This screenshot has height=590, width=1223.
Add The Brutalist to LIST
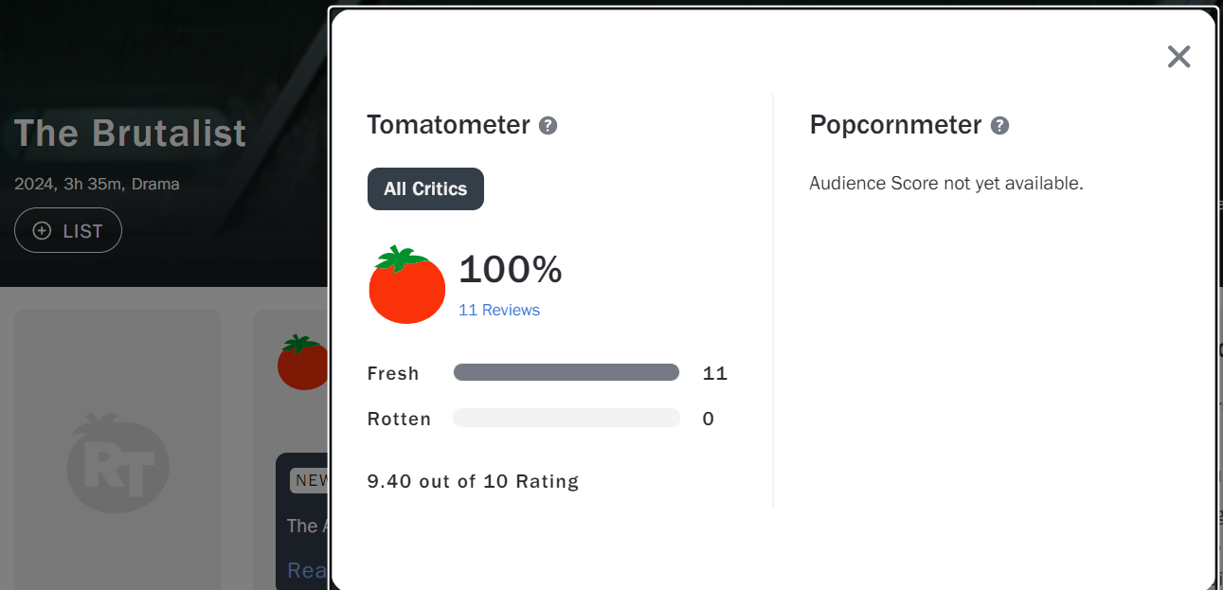pos(68,230)
